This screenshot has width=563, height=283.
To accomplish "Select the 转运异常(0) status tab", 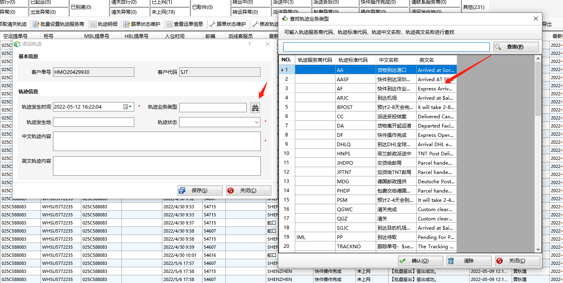I will click(251, 12).
